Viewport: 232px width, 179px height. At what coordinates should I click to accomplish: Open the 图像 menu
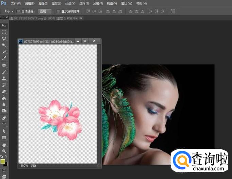tap(43, 3)
